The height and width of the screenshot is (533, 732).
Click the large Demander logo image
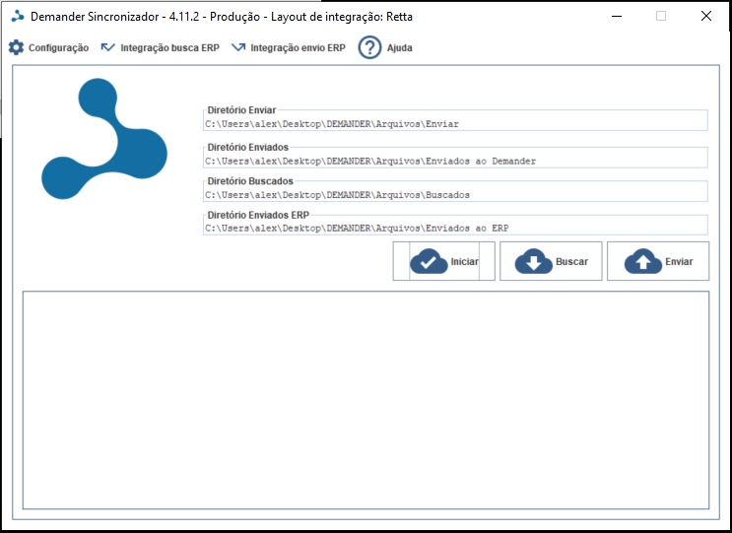[x=104, y=139]
